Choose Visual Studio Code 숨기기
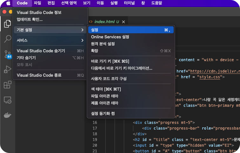Screen dimensions: 240x153 coord(50,51)
